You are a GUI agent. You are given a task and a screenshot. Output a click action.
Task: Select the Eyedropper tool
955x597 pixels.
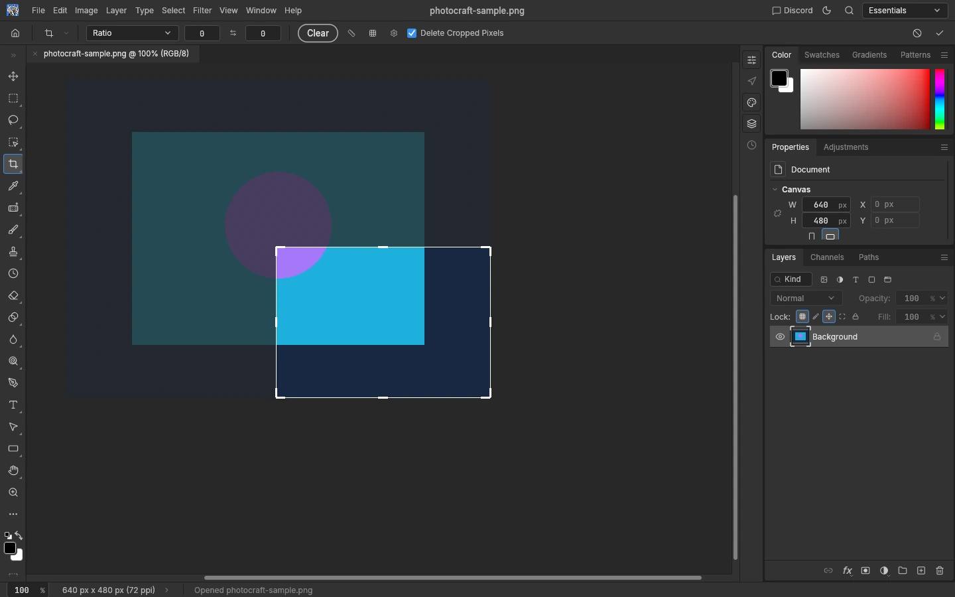tap(13, 186)
